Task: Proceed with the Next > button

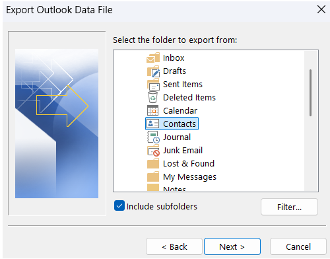Action: (232, 246)
